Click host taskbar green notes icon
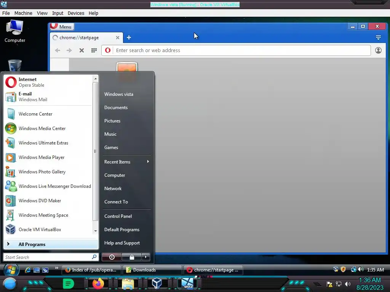 (69, 284)
